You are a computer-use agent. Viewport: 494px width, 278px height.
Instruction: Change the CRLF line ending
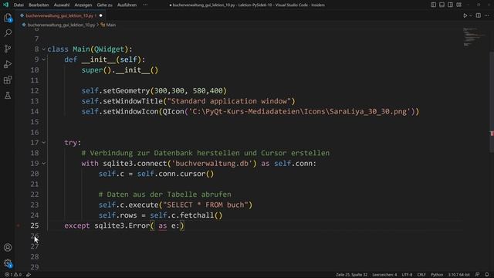pos(421,275)
